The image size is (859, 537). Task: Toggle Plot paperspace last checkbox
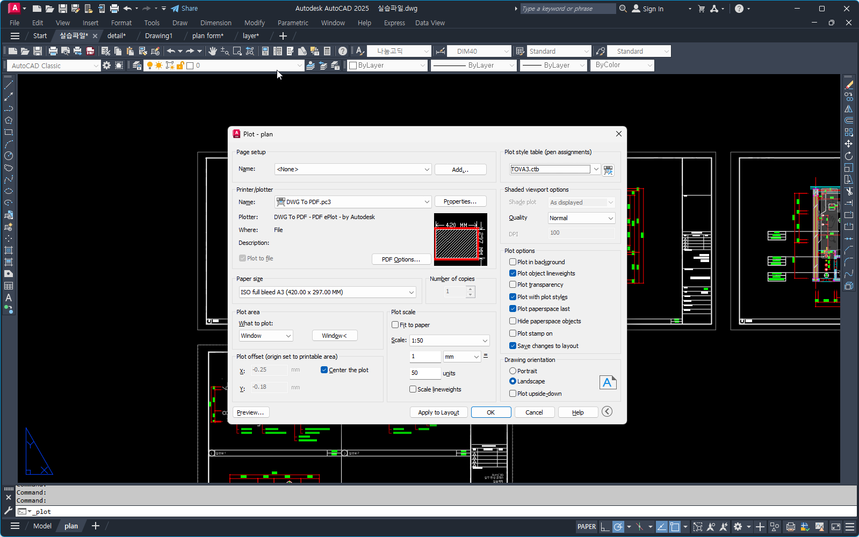(512, 309)
